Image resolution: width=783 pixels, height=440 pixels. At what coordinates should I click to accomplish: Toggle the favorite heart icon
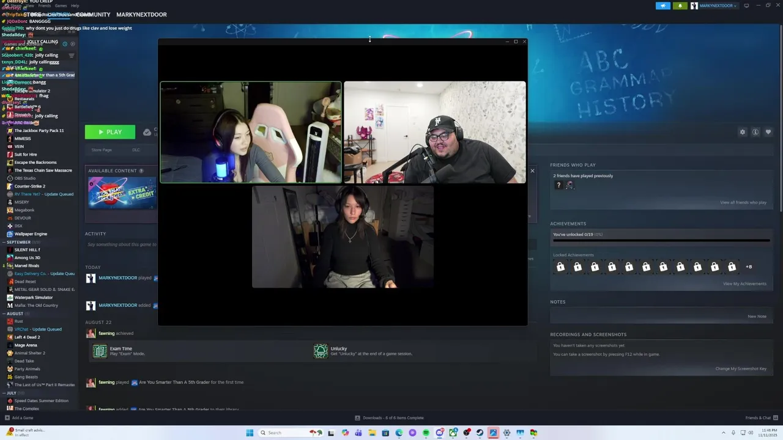[768, 132]
